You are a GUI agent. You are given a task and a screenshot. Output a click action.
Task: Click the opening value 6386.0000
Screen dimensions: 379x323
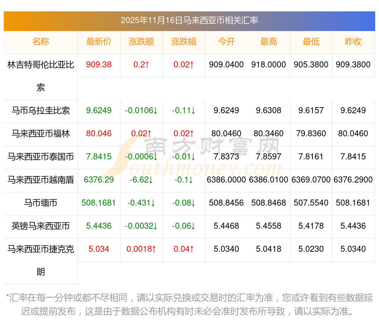tap(226, 180)
